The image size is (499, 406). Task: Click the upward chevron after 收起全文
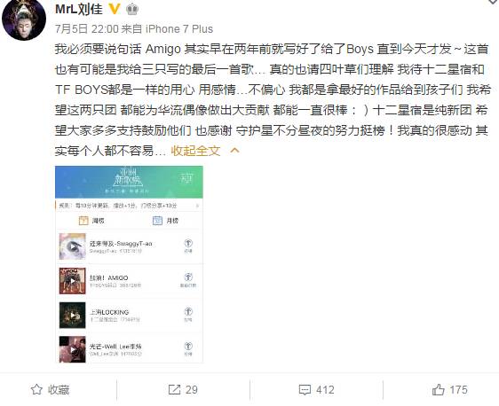coord(234,150)
